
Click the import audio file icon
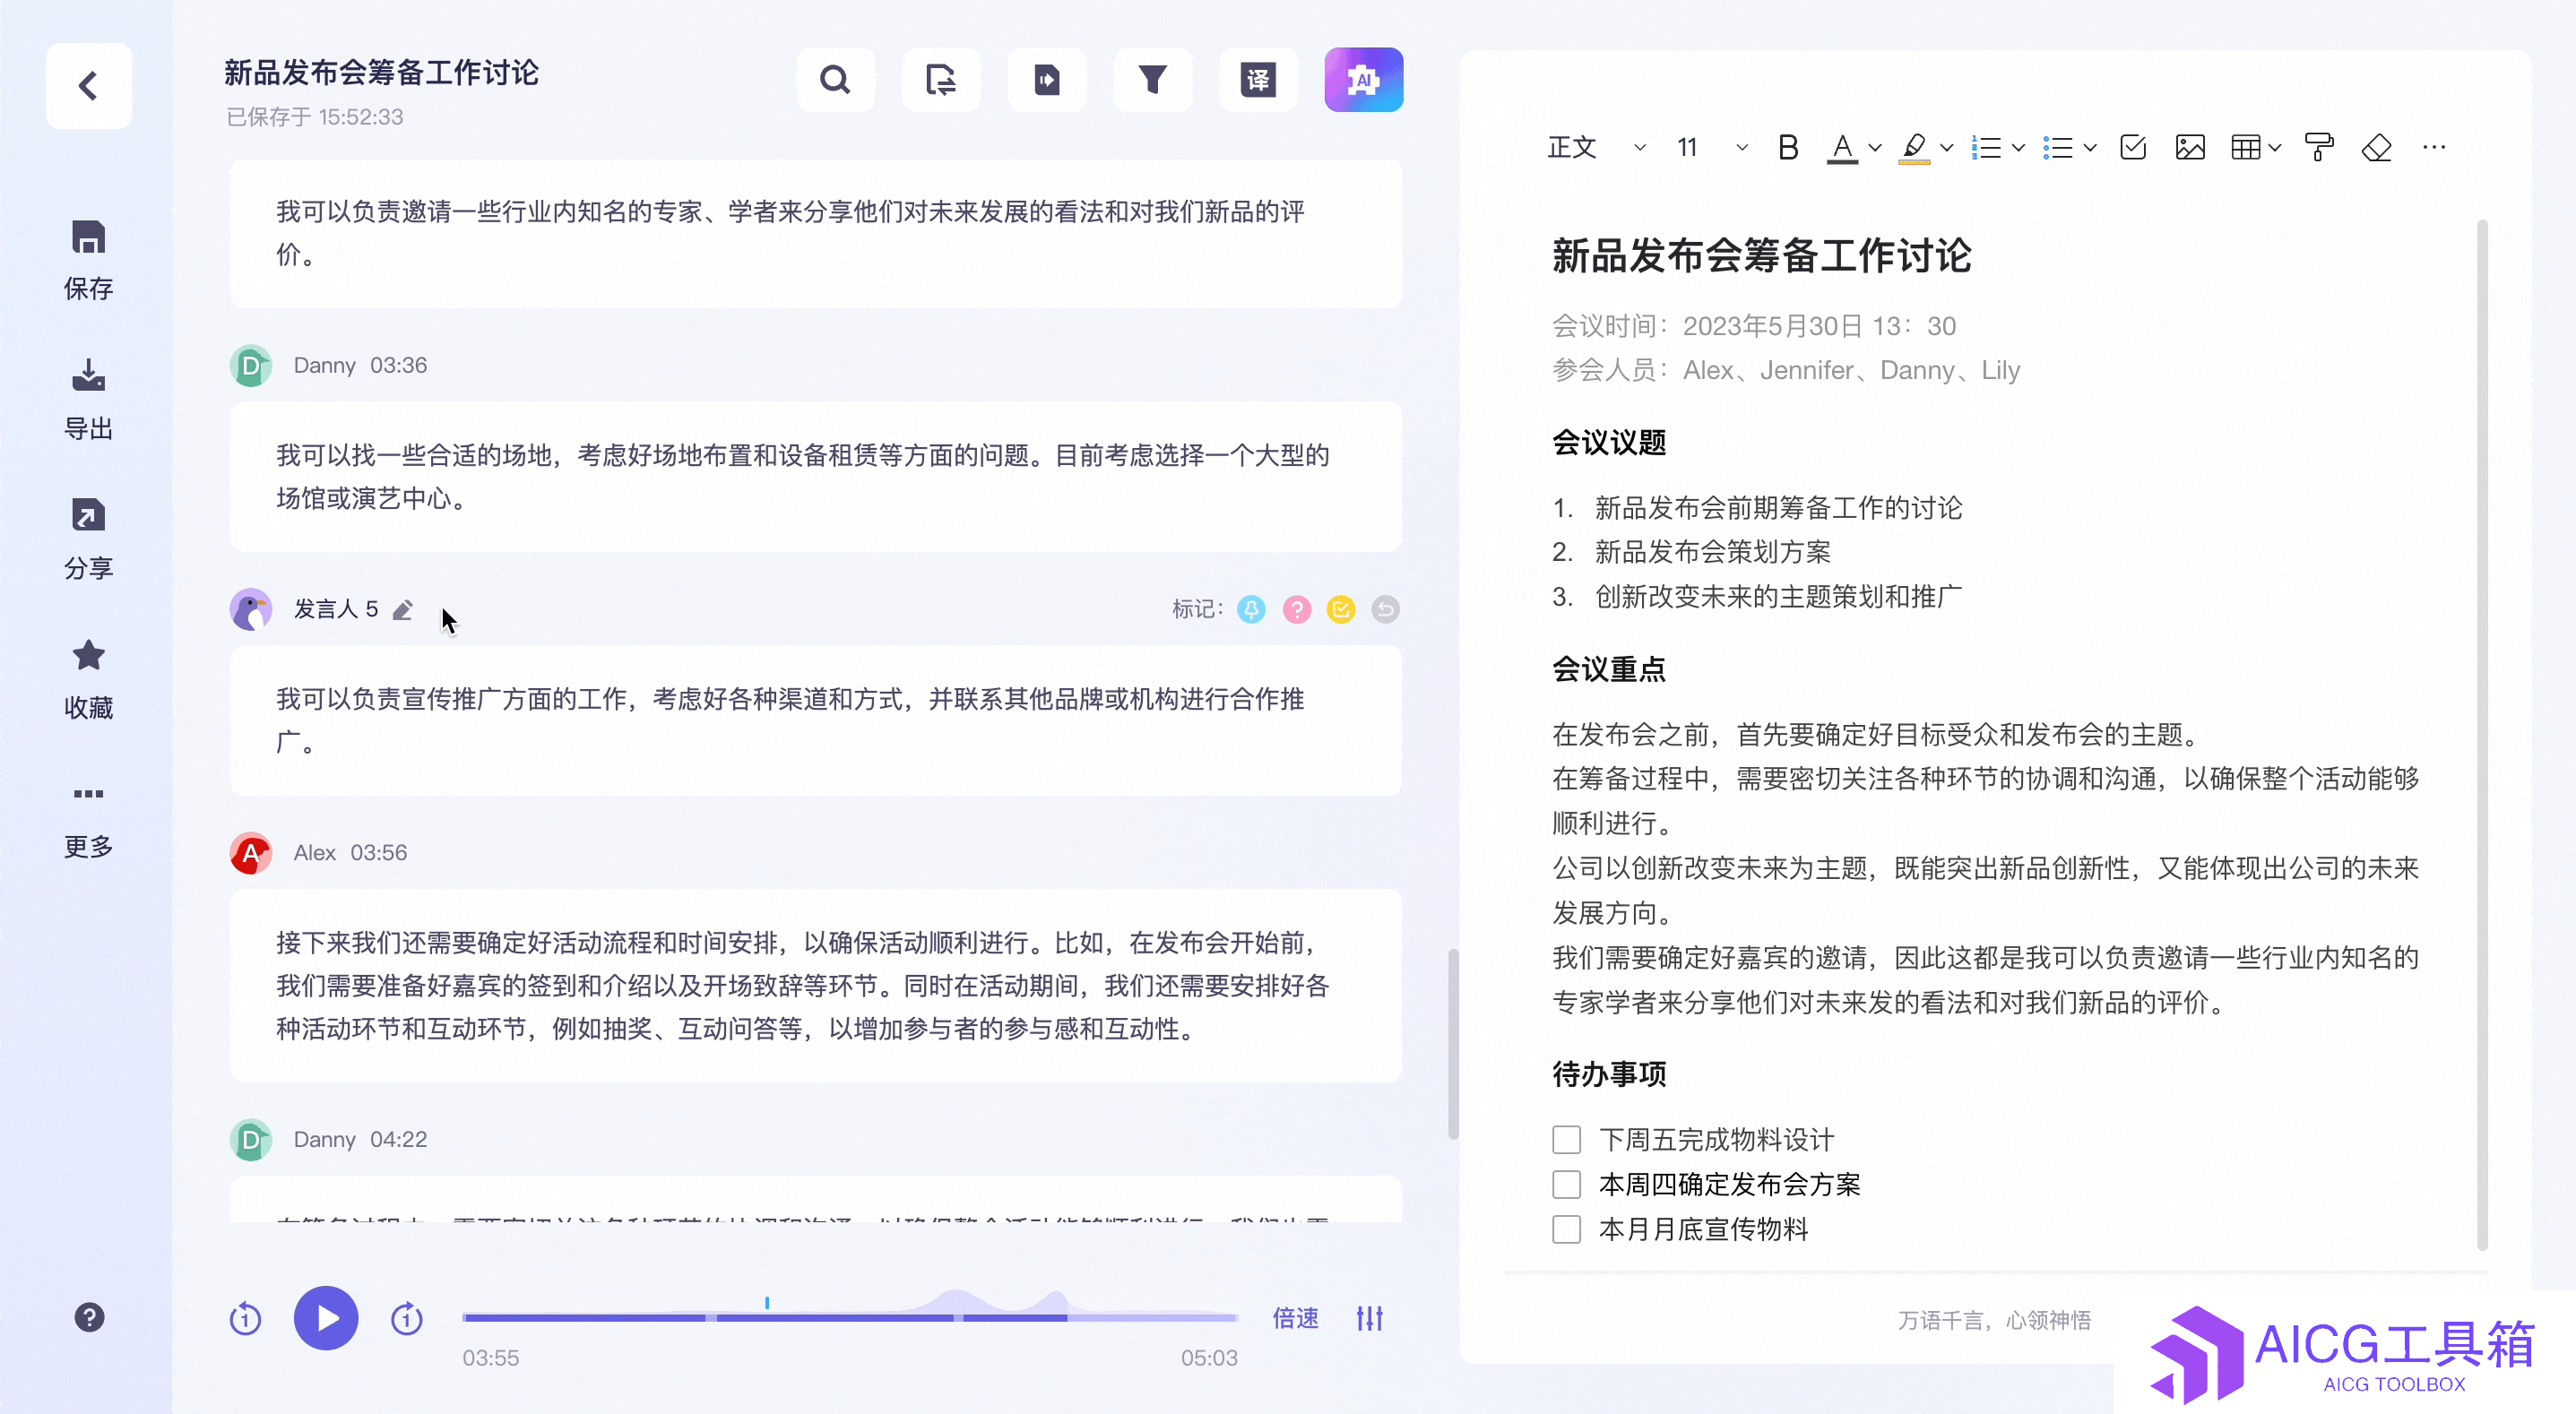tap(1047, 80)
